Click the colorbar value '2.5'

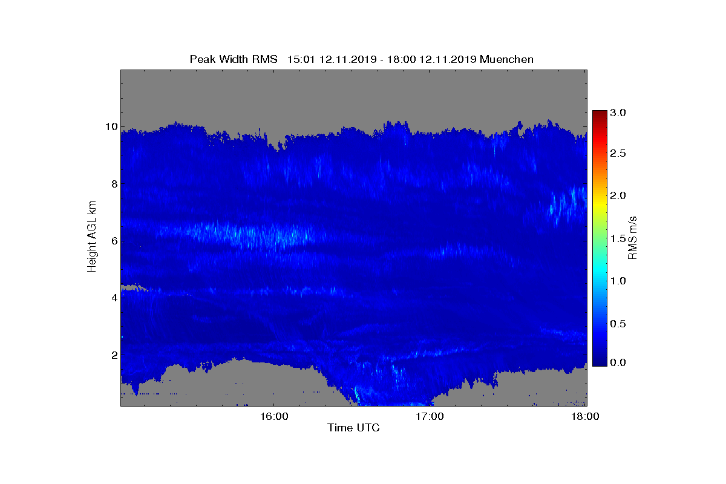(x=618, y=154)
